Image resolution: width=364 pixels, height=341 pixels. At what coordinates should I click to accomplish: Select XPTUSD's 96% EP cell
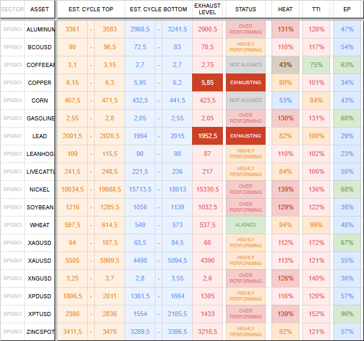347,314
